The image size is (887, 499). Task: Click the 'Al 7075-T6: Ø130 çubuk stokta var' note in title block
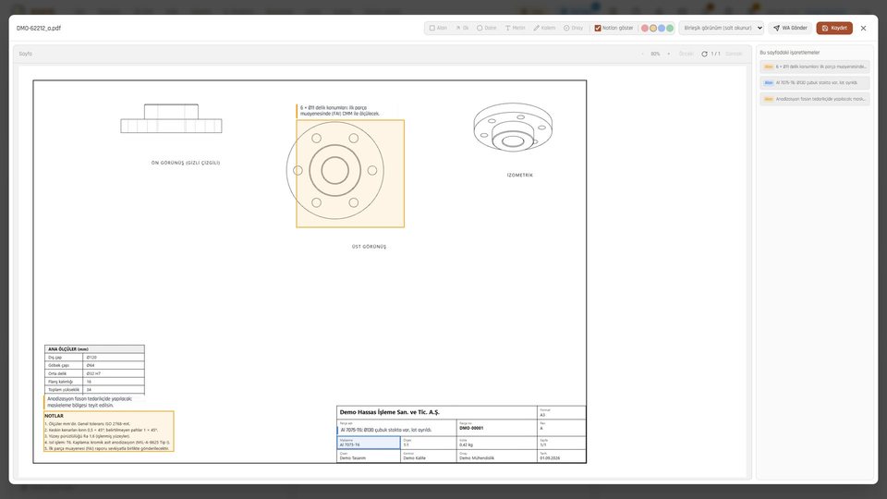coord(386,430)
